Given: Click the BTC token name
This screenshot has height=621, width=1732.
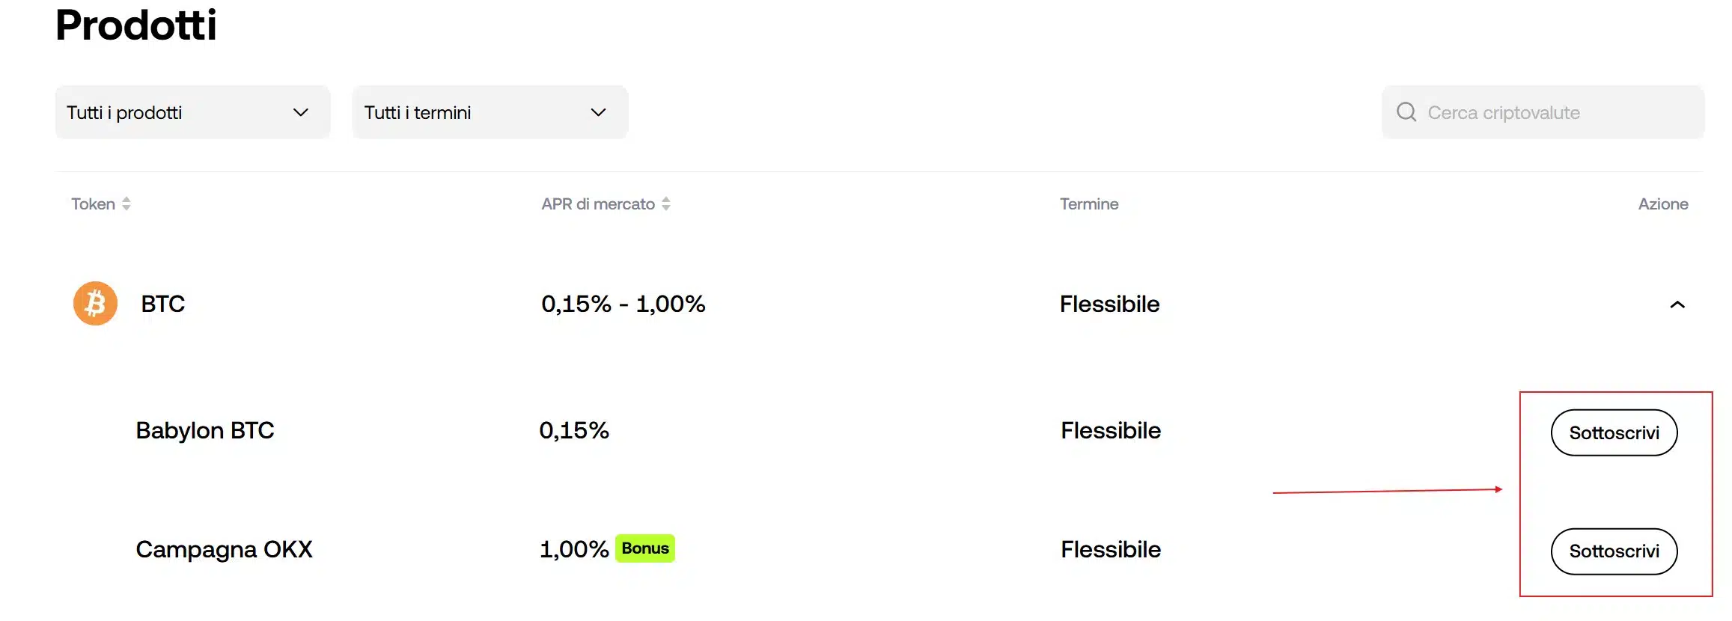Looking at the screenshot, I should pyautogui.click(x=162, y=304).
